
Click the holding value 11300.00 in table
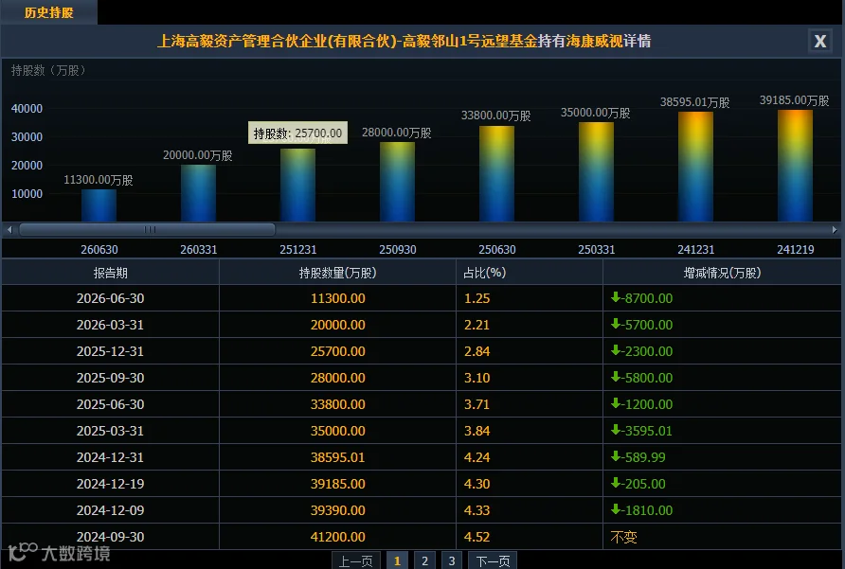338,298
